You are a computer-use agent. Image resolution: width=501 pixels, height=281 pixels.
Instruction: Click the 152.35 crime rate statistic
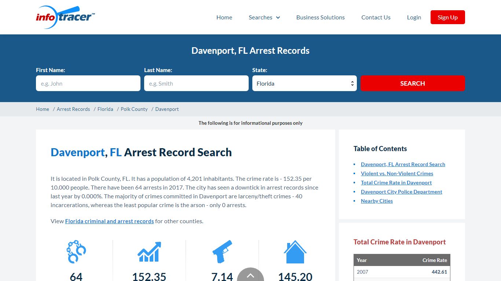149,276
